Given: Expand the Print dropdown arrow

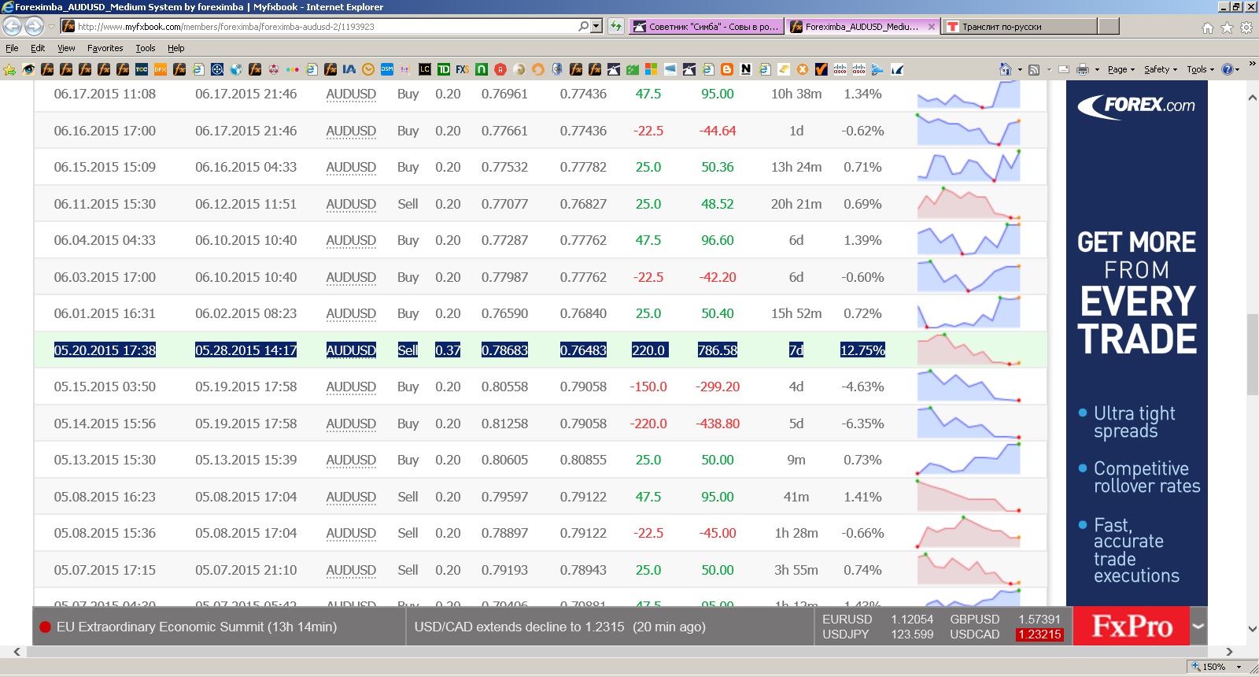Looking at the screenshot, I should click(x=1097, y=69).
